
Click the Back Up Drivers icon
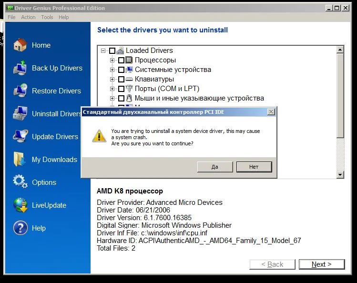click(x=20, y=68)
